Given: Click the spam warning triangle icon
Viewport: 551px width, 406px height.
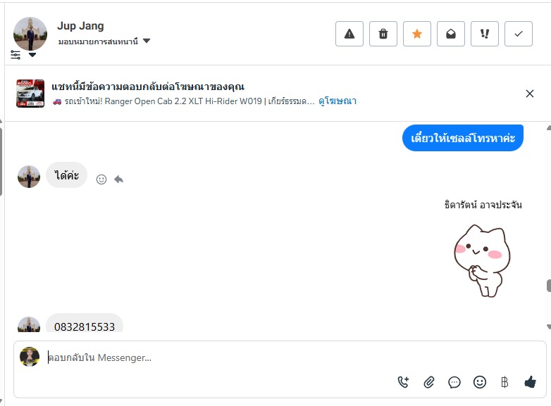Looking at the screenshot, I should [x=349, y=34].
